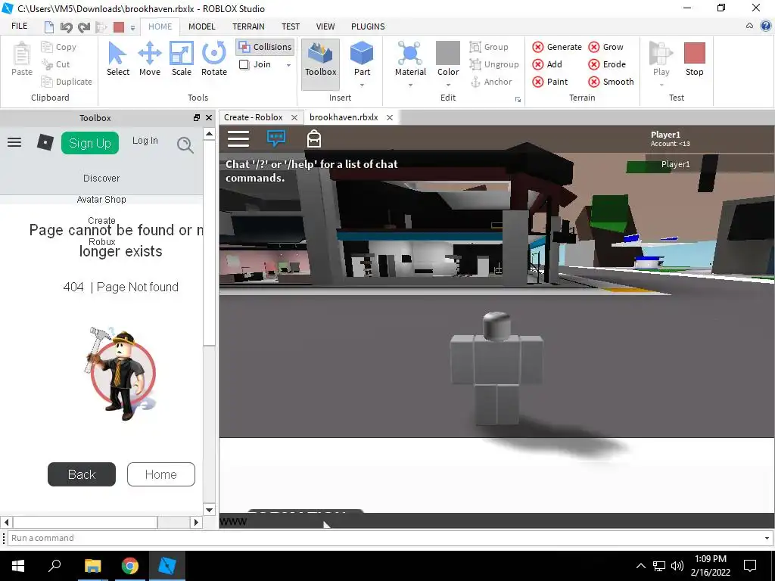Open the command bar history dropdown

(x=767, y=538)
